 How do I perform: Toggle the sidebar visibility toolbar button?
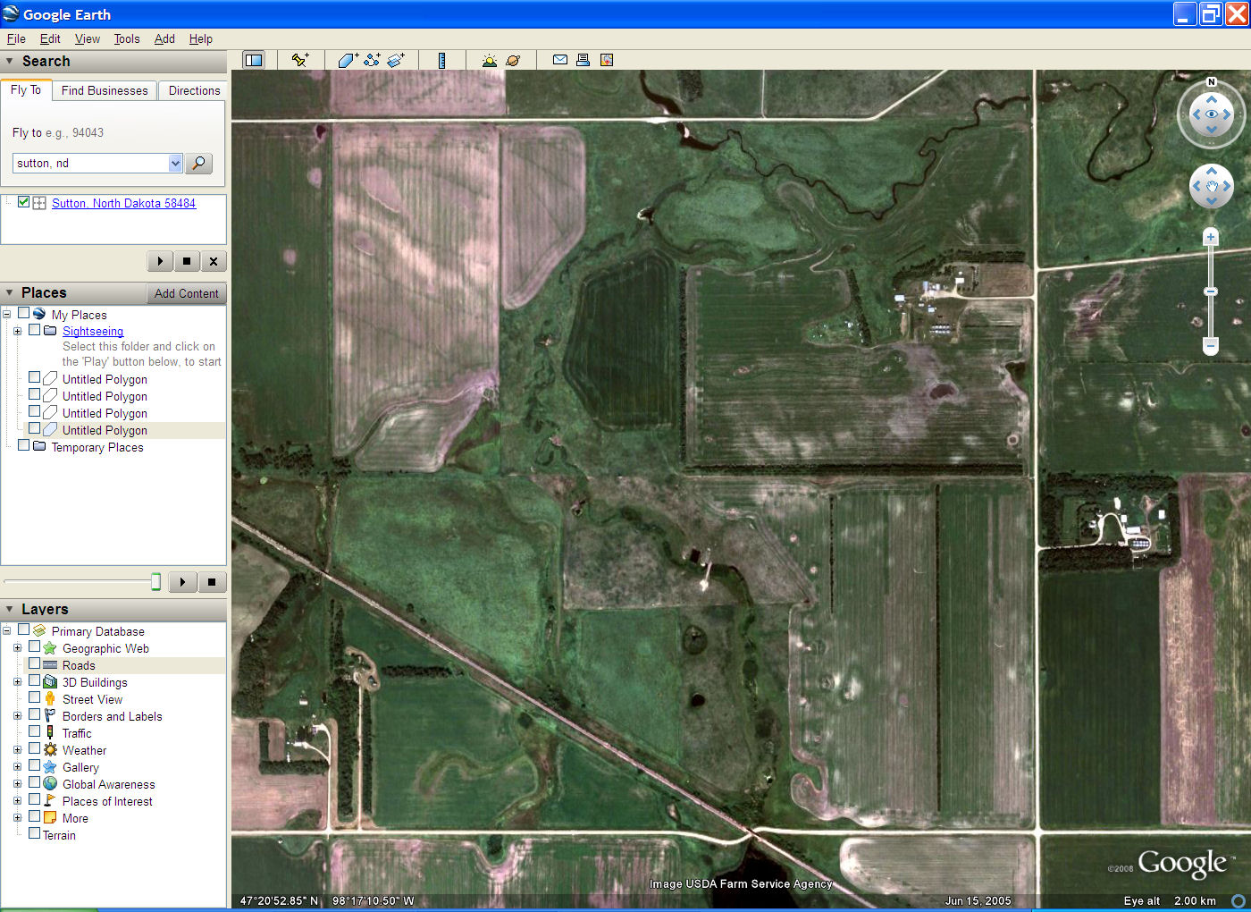tap(254, 60)
